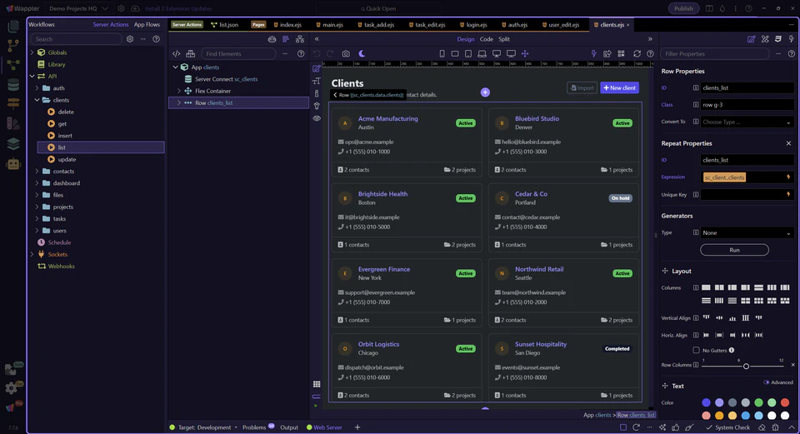Expand the Globals tree node
The image size is (800, 434).
(x=32, y=52)
